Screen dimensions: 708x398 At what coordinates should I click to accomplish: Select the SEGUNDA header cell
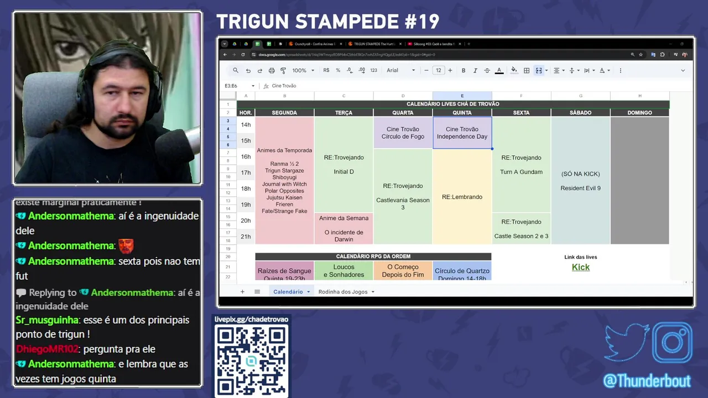tap(284, 113)
